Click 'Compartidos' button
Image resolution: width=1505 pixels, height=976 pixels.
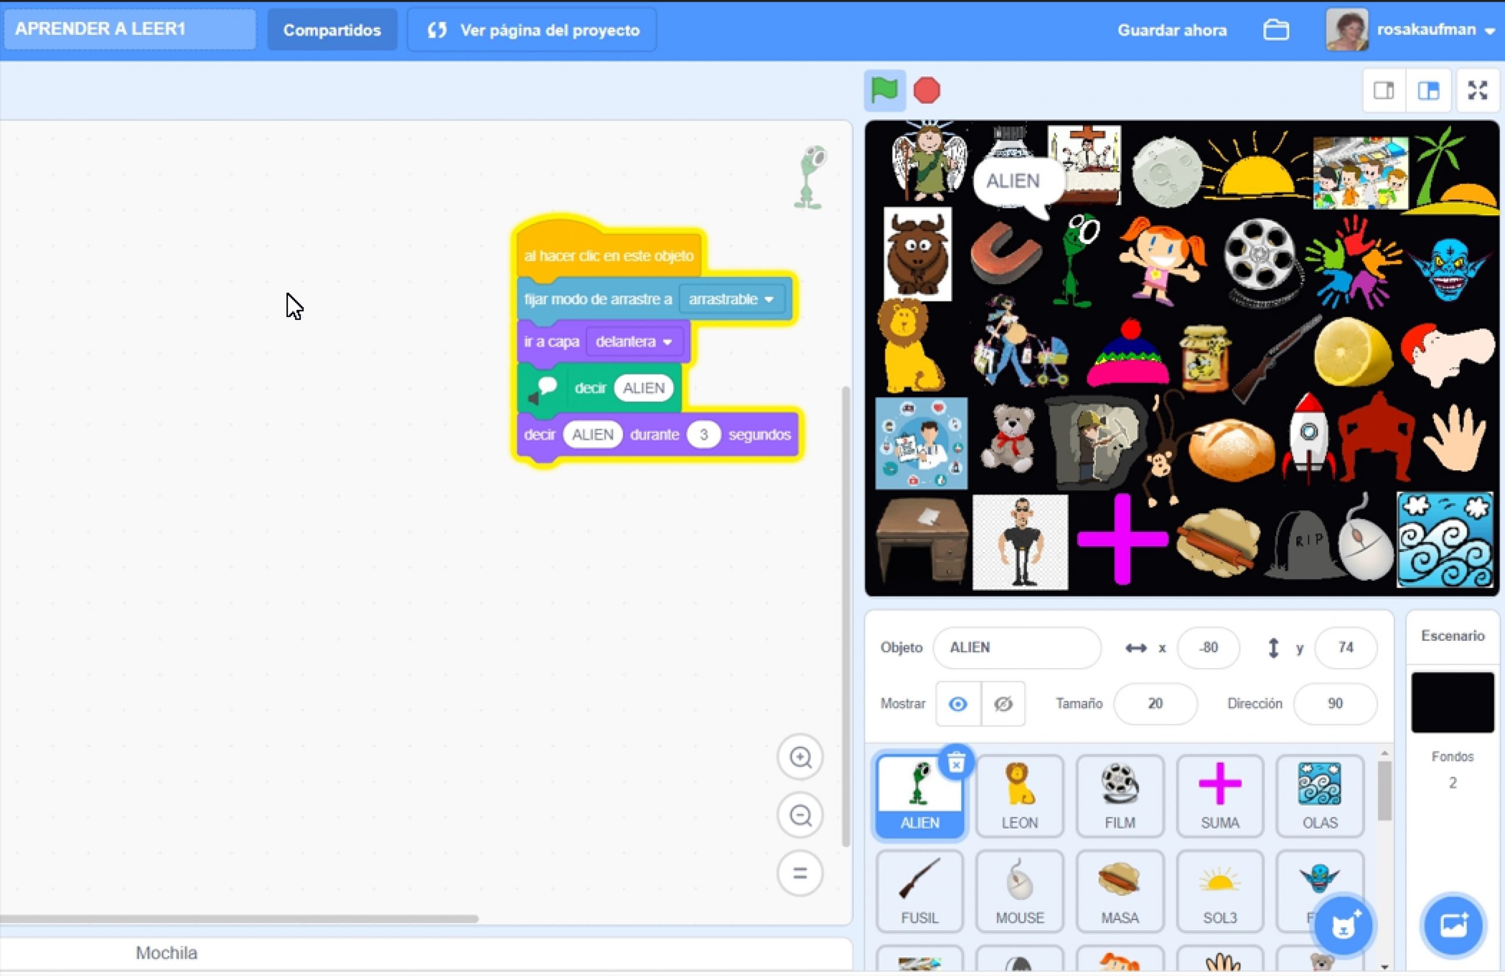[x=332, y=30]
